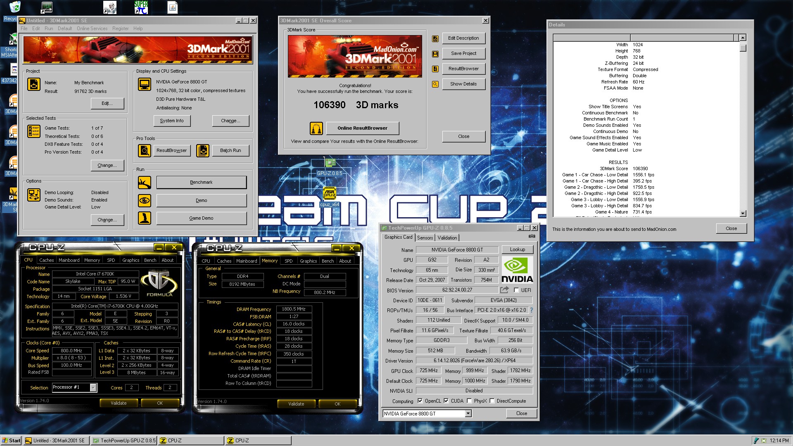Image resolution: width=793 pixels, height=446 pixels.
Task: Click the Save Project disk icon
Action: coord(435,54)
